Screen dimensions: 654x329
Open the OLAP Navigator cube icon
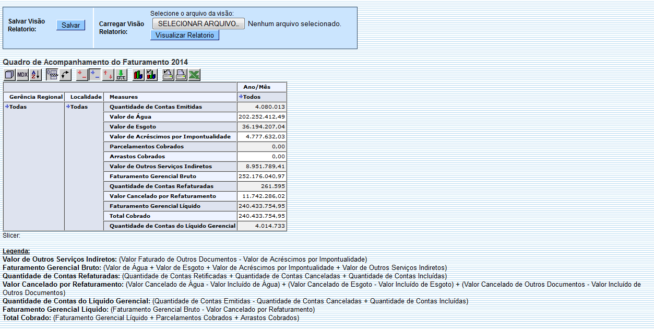tap(9, 75)
